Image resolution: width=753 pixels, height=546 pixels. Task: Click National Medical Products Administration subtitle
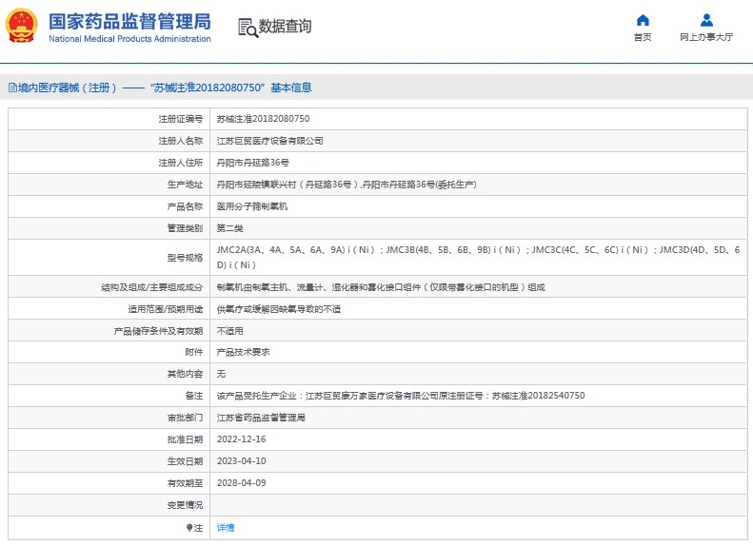click(129, 39)
